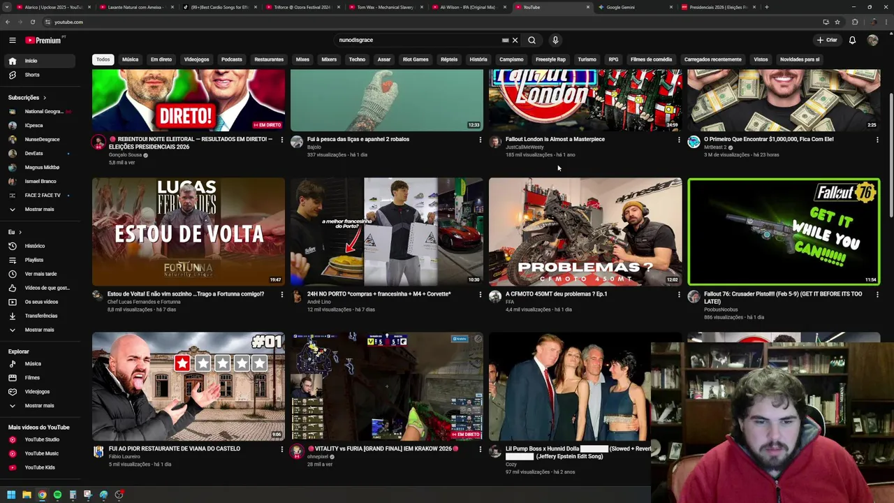
Task: Filter by Riot Games chip
Action: point(416,59)
